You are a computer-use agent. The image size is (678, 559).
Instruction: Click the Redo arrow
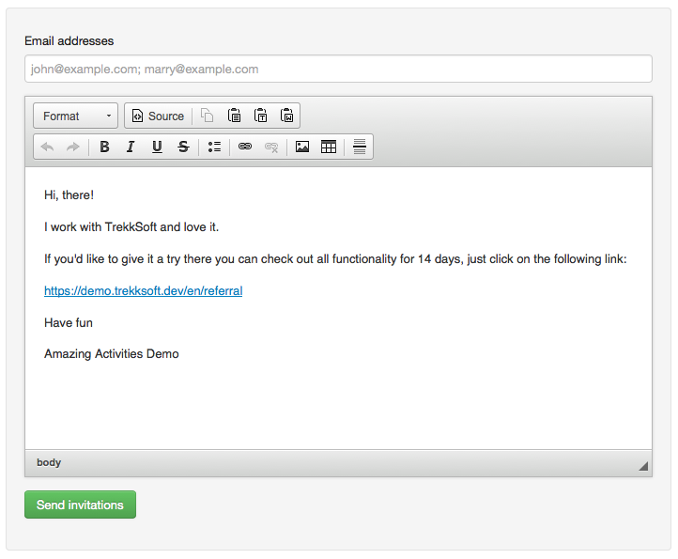click(72, 147)
